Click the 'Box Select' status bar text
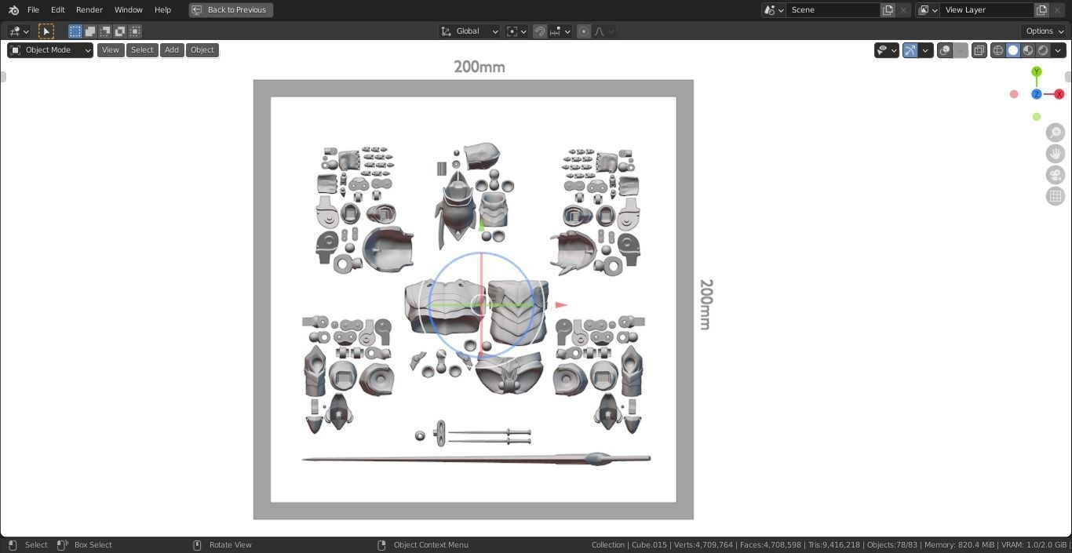This screenshot has height=553, width=1072. click(x=93, y=545)
